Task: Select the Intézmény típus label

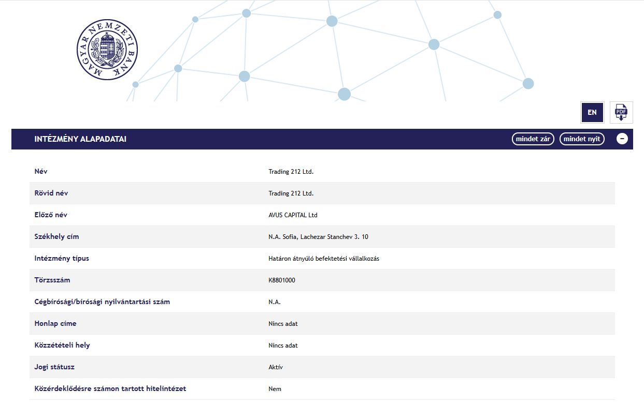Action: click(62, 258)
